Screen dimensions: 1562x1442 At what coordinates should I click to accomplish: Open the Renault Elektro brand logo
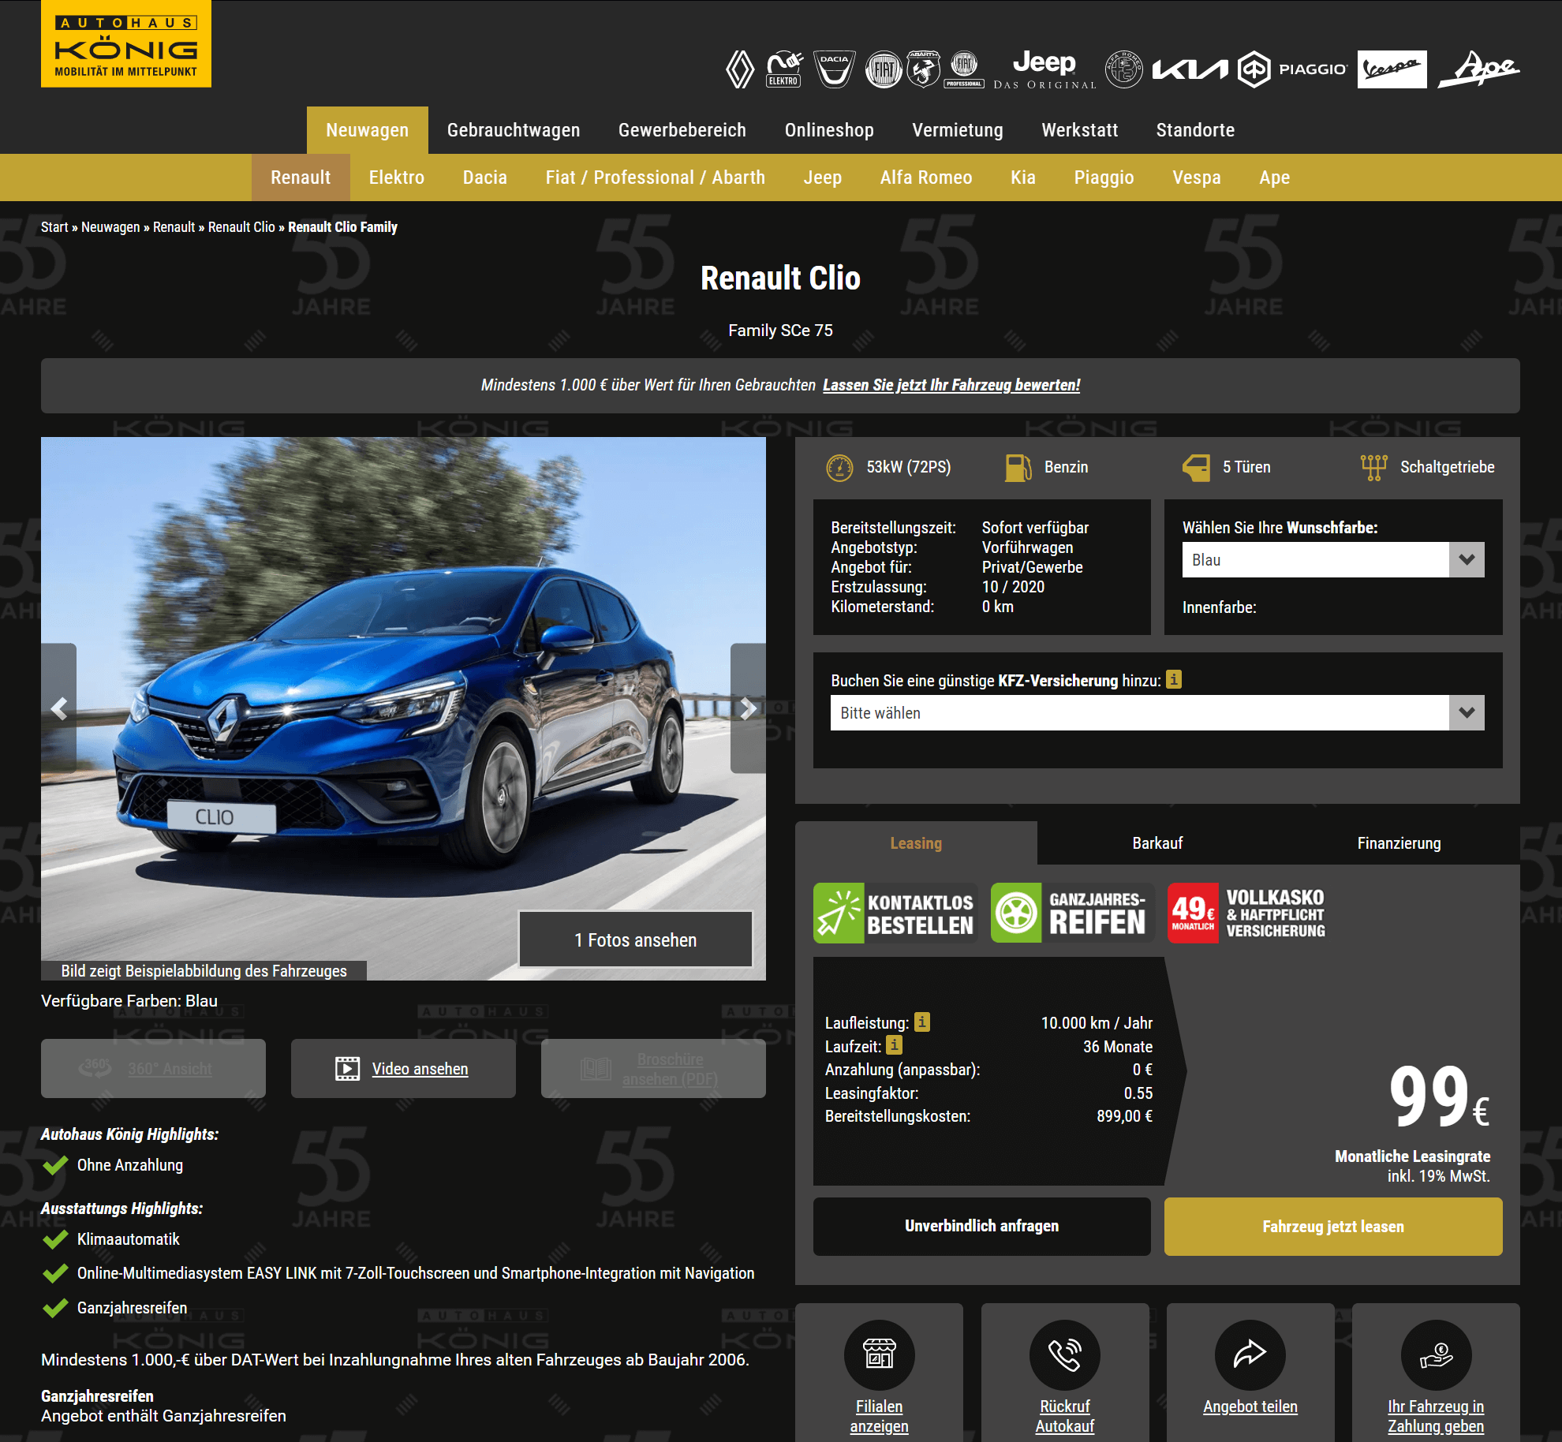pyautogui.click(x=783, y=69)
